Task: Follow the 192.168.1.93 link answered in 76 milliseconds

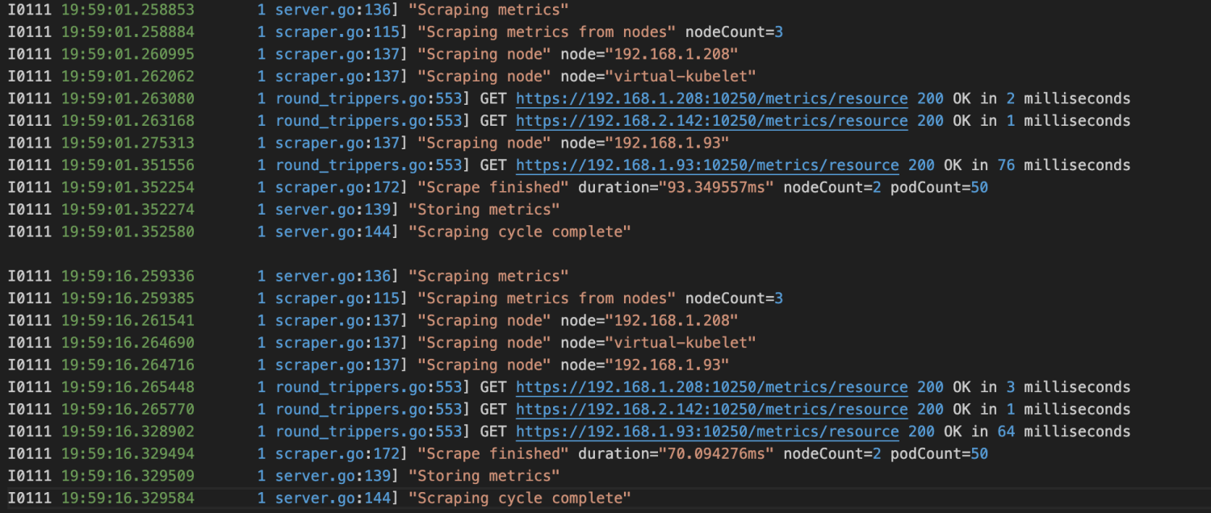Action: [x=706, y=165]
